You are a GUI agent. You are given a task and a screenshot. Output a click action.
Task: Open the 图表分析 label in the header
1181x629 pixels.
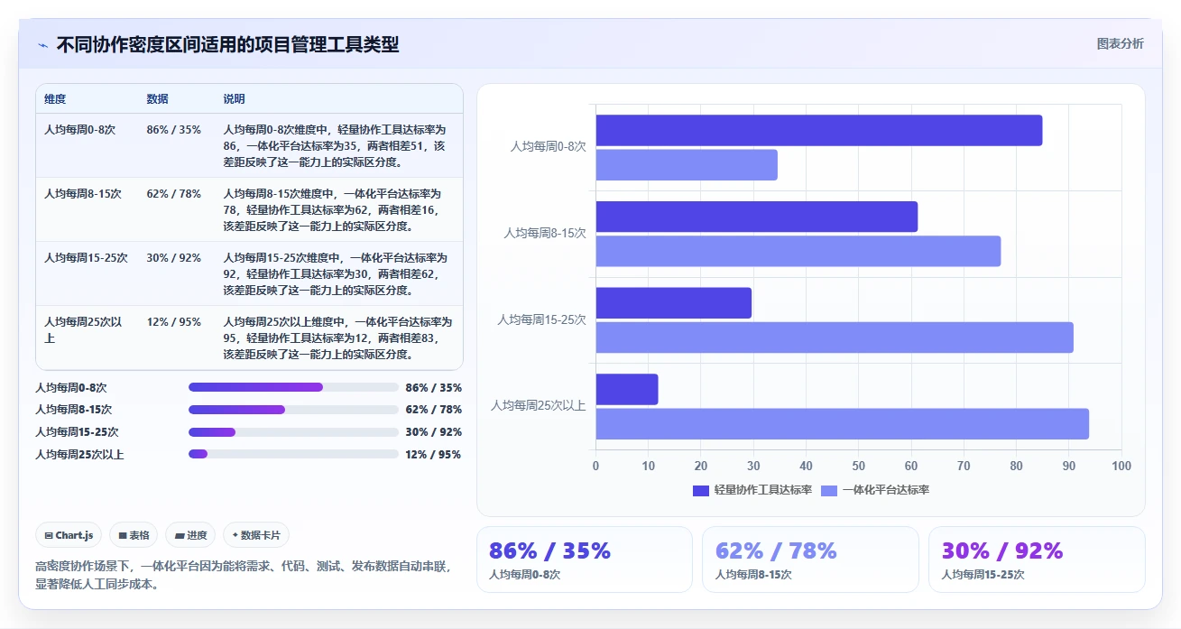[1120, 43]
